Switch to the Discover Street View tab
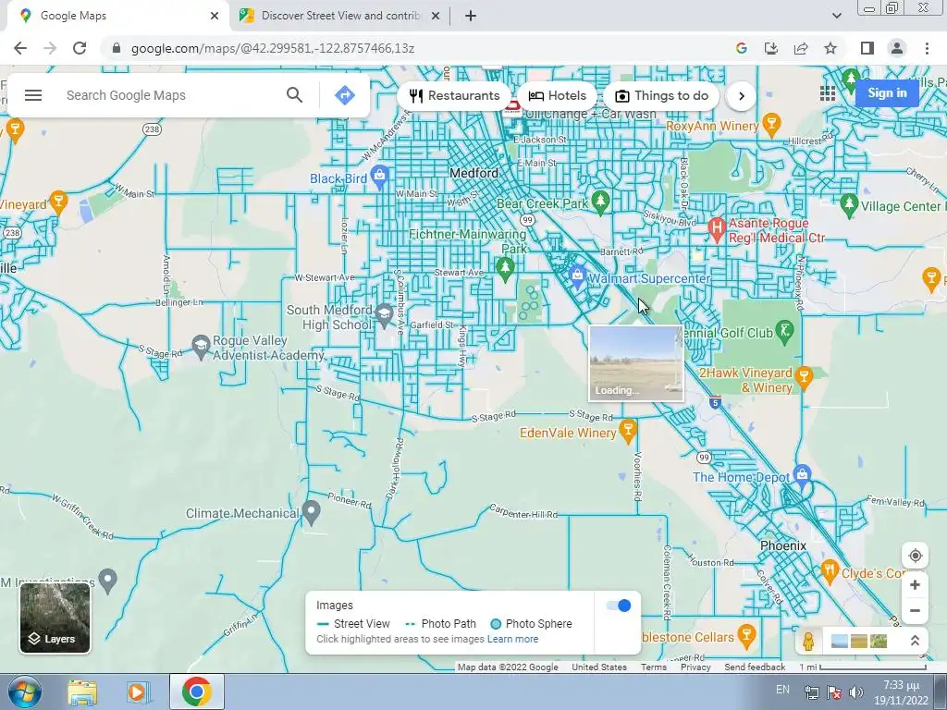Viewport: 947px width, 710px height. (340, 16)
